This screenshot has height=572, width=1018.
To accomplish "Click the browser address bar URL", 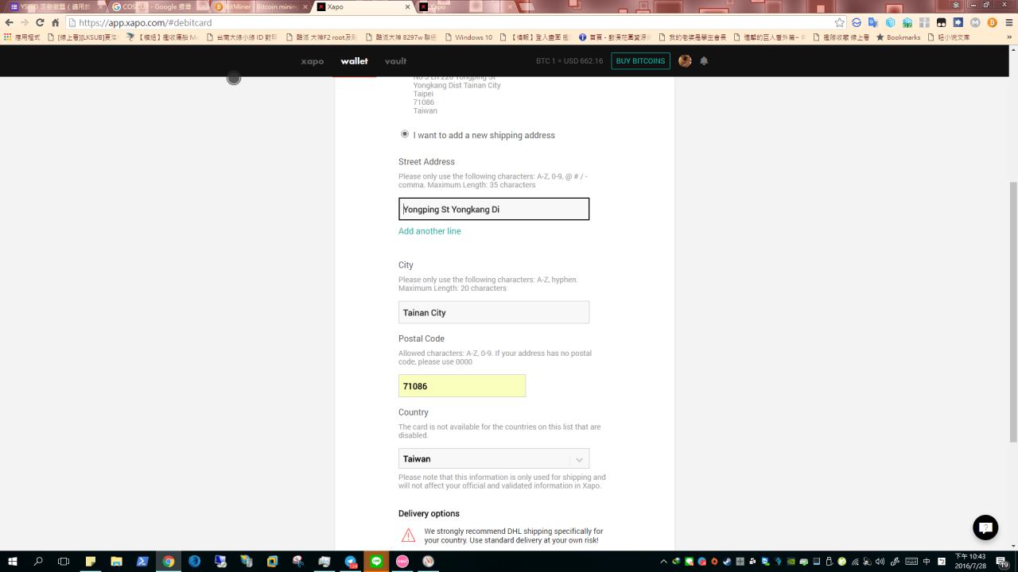I will coord(146,23).
